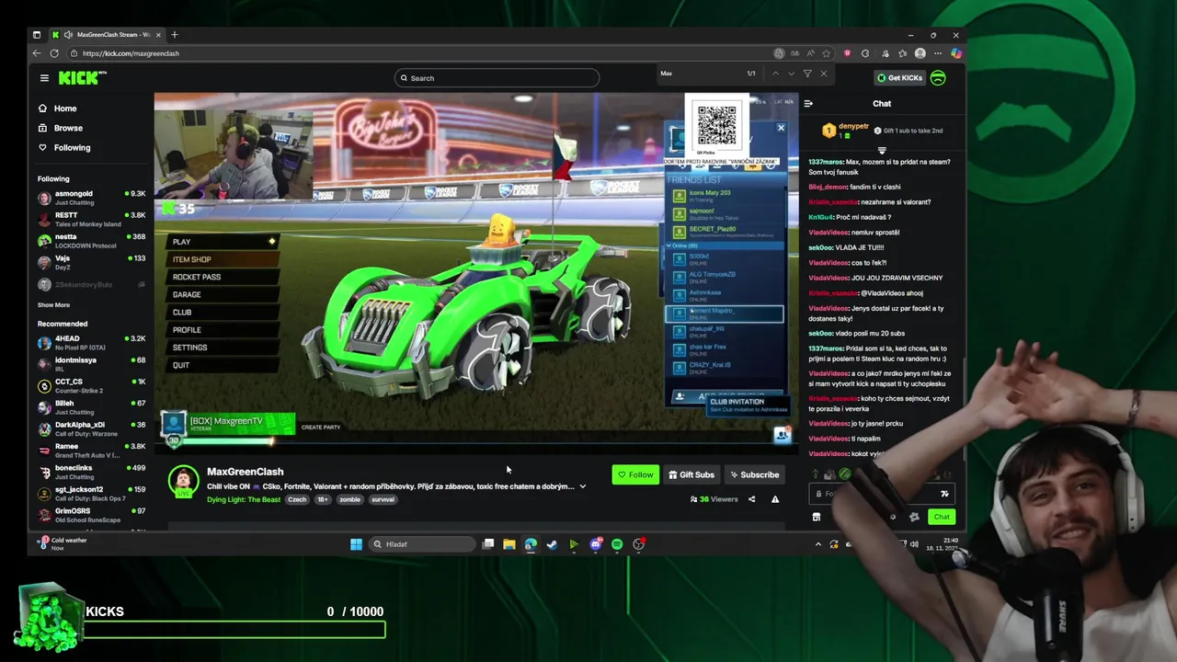This screenshot has width=1177, height=662.
Task: Go to next find-in-page result
Action: [x=791, y=74]
